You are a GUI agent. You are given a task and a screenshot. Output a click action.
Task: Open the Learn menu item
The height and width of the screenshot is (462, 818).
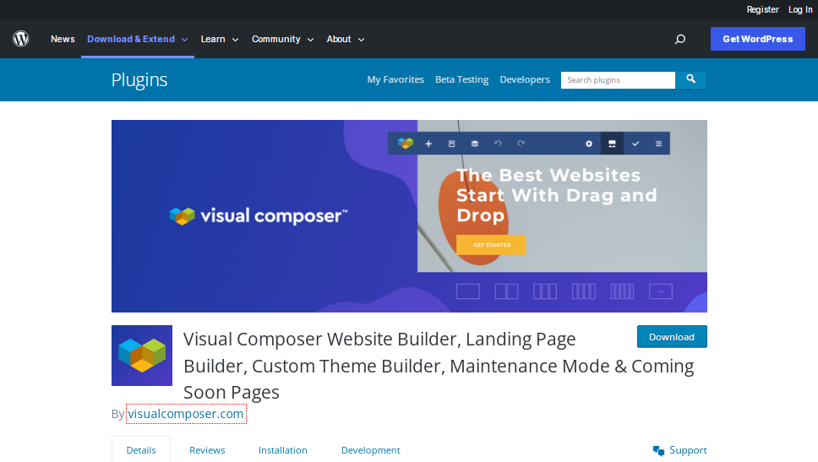pos(213,39)
